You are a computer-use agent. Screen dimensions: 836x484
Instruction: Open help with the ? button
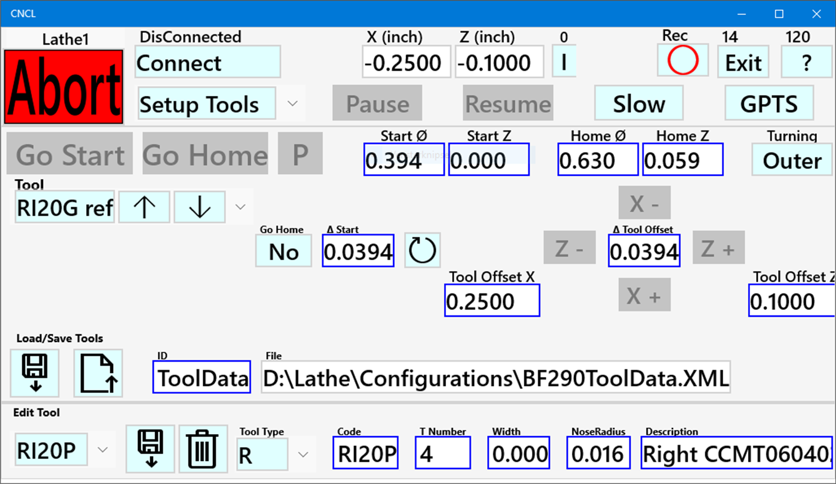coord(806,61)
